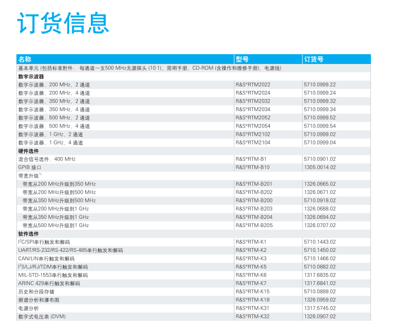The width and height of the screenshot is (404, 321).
Task: Select the 数字示波器 section heading
Action: [x=31, y=76]
